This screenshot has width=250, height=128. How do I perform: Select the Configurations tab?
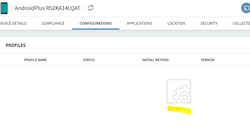(96, 23)
